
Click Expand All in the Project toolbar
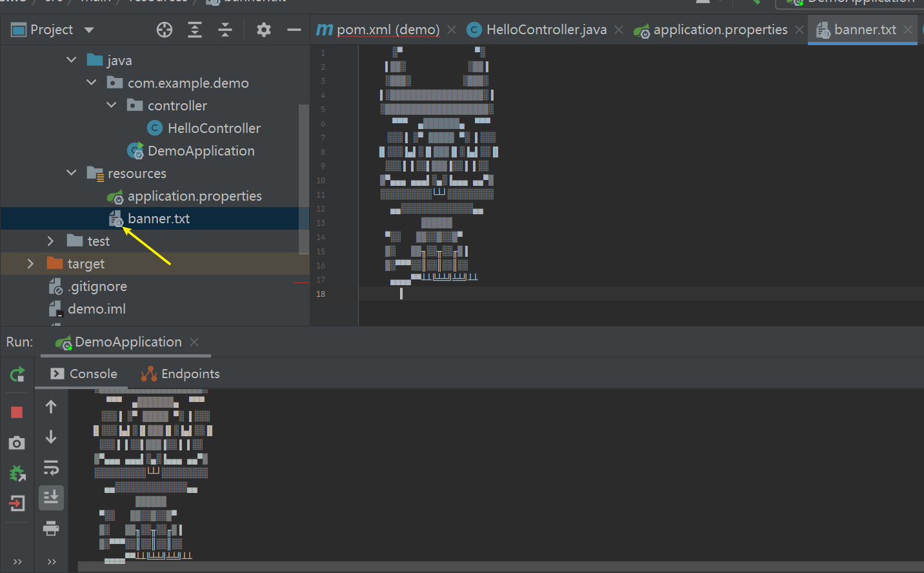pyautogui.click(x=195, y=30)
